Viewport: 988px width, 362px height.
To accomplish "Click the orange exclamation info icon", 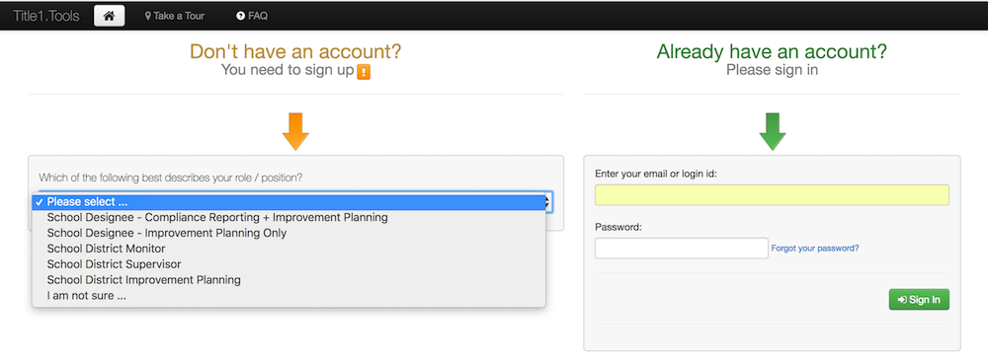I will tap(364, 72).
